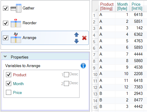Toggle Desc checkbox for Product

coord(66,75)
